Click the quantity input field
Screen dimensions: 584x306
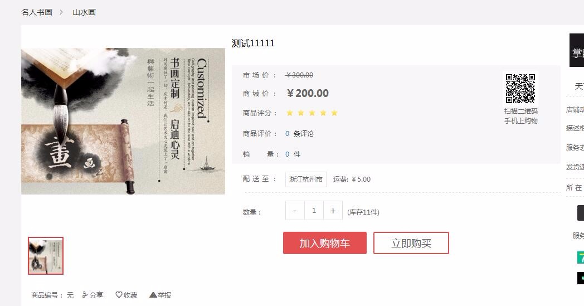point(314,211)
